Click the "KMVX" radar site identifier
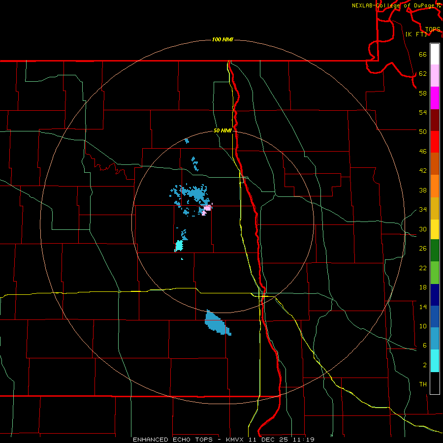 pyautogui.click(x=234, y=440)
